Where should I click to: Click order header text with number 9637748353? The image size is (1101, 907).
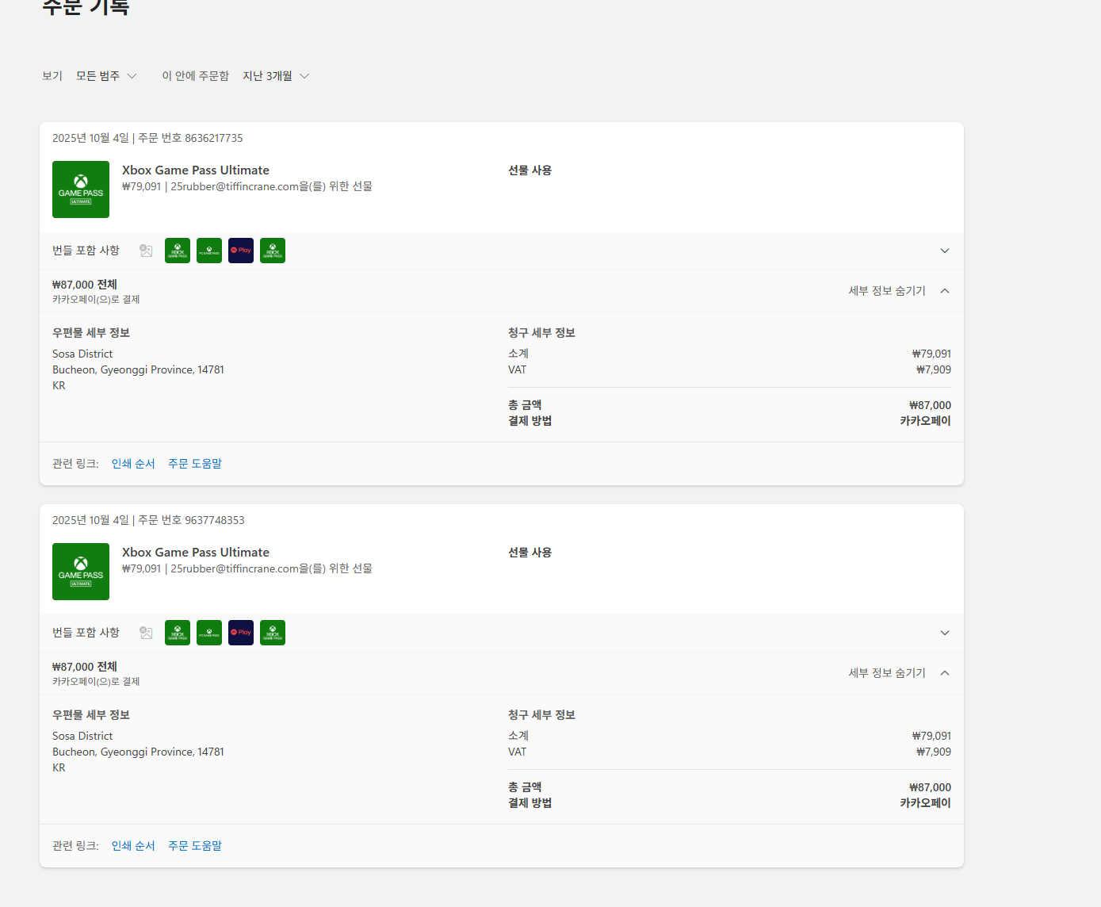(148, 520)
